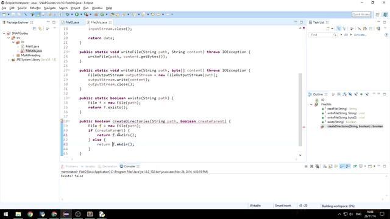The height and width of the screenshot is (219, 390).
Task: Click the editor vertical scrollbar thumb
Action: coord(300,109)
